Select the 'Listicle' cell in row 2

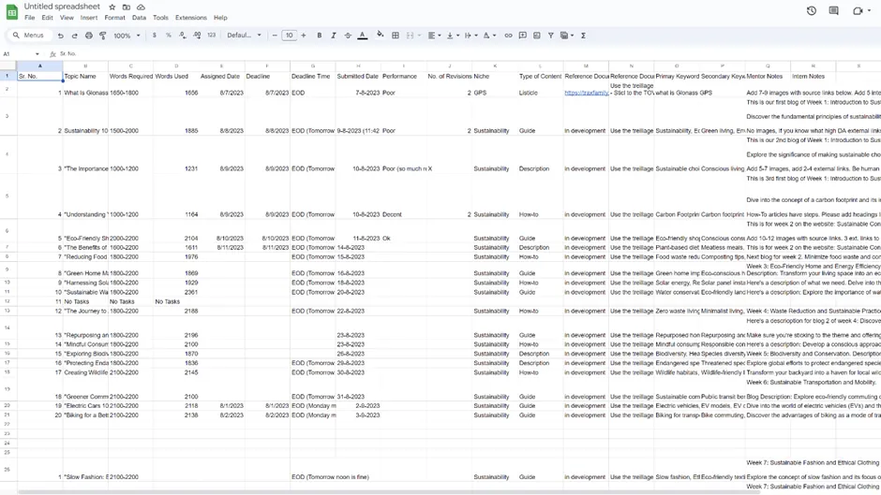point(540,90)
